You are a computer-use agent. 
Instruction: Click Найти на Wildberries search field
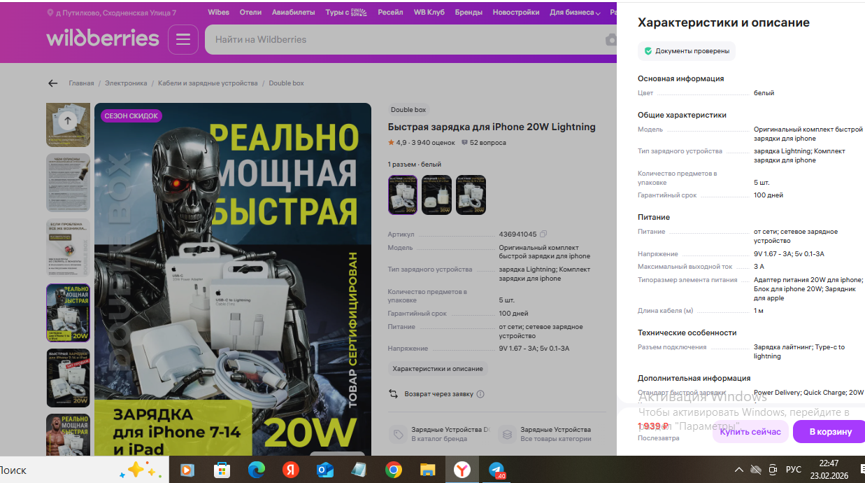click(406, 40)
